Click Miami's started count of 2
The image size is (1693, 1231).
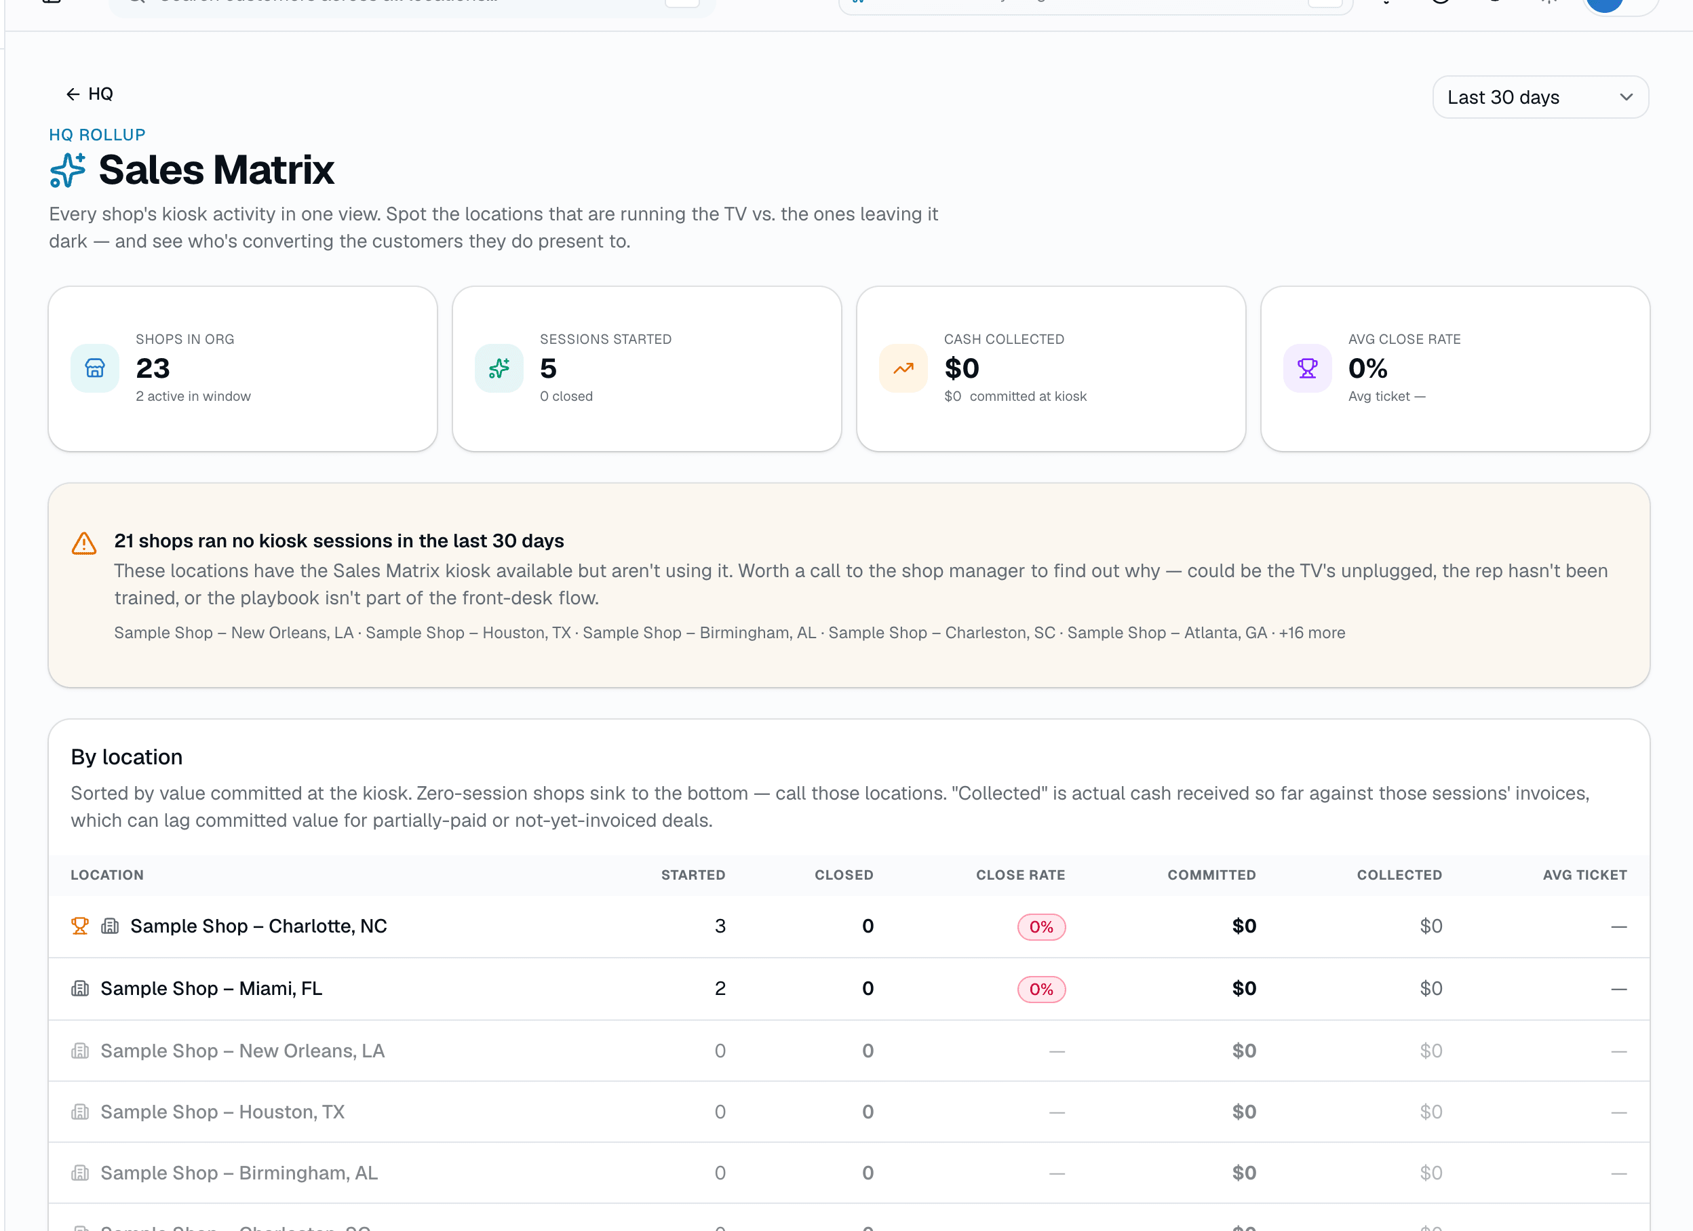[x=720, y=988]
